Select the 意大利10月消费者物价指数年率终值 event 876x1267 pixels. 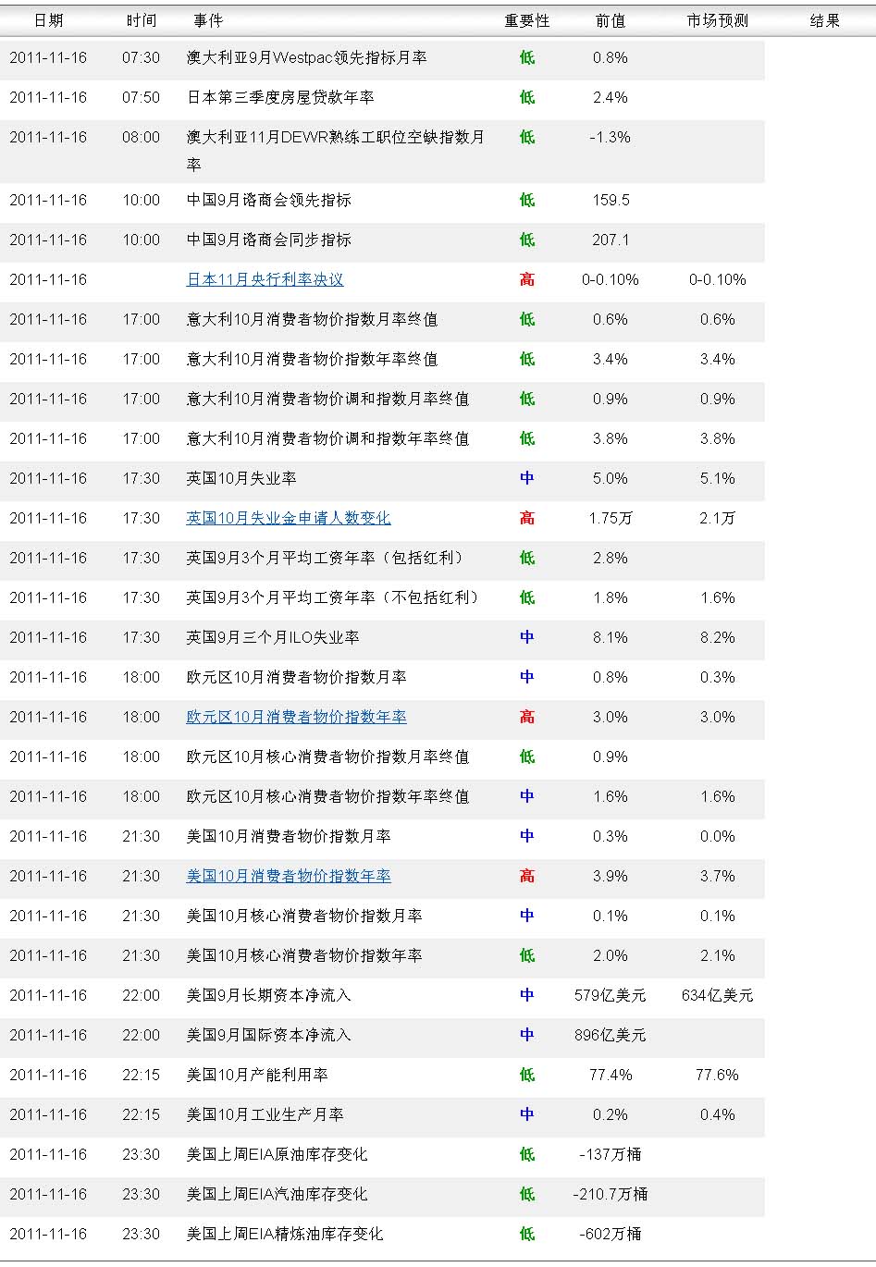pyautogui.click(x=312, y=359)
